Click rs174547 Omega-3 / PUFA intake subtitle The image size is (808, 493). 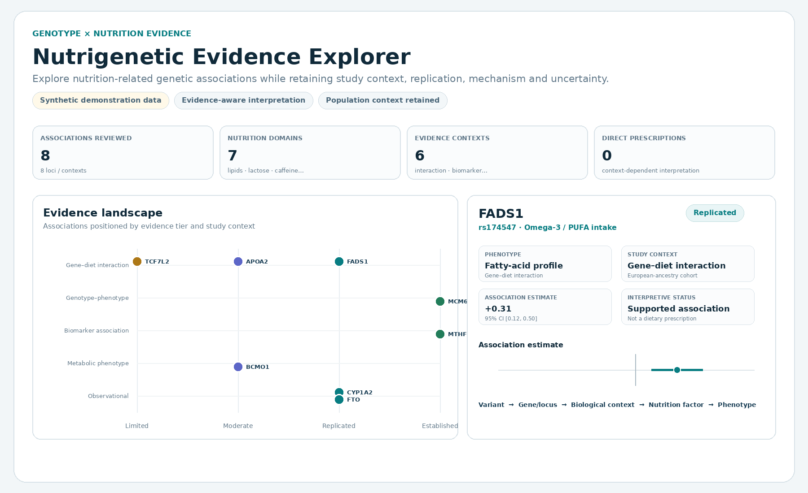click(x=548, y=228)
